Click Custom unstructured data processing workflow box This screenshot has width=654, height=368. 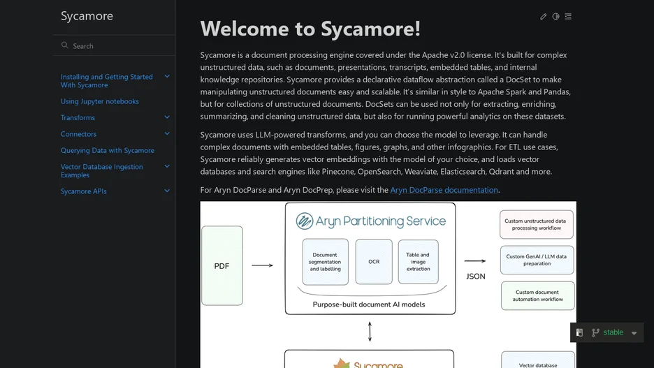click(x=536, y=225)
